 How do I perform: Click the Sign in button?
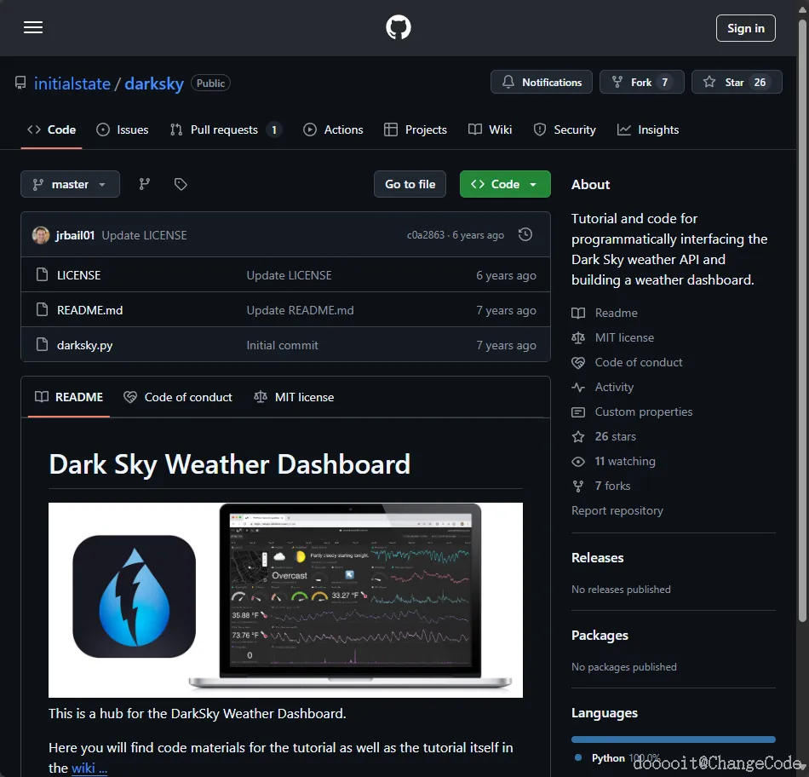pyautogui.click(x=745, y=28)
